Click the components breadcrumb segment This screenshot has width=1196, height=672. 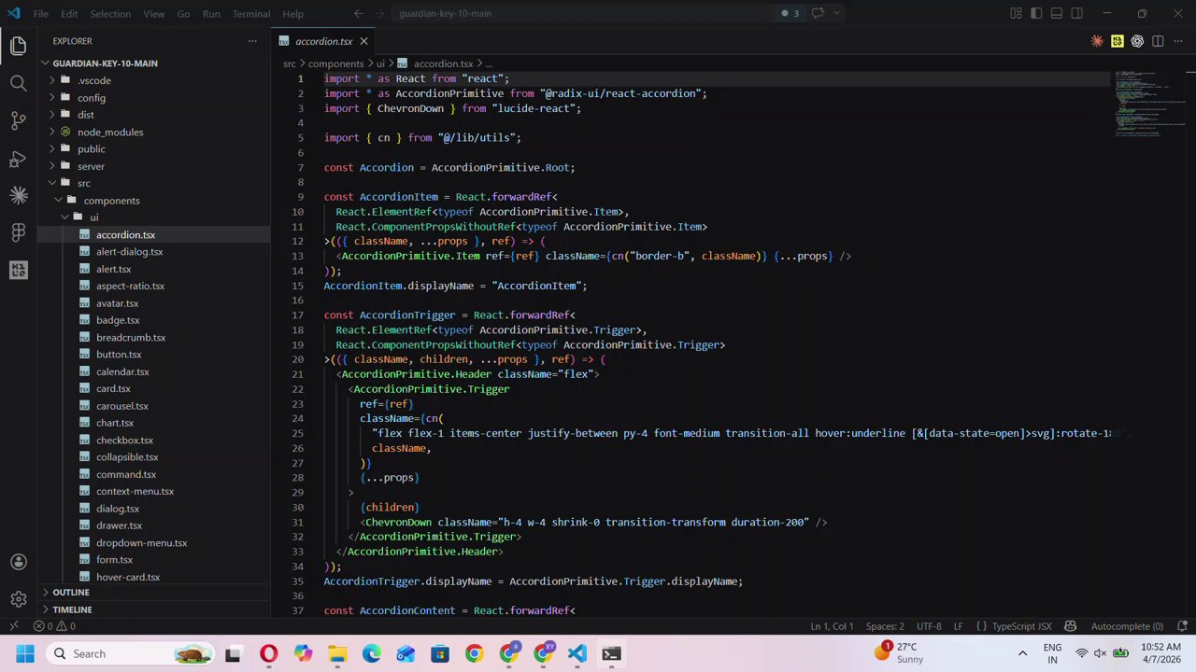(336, 63)
